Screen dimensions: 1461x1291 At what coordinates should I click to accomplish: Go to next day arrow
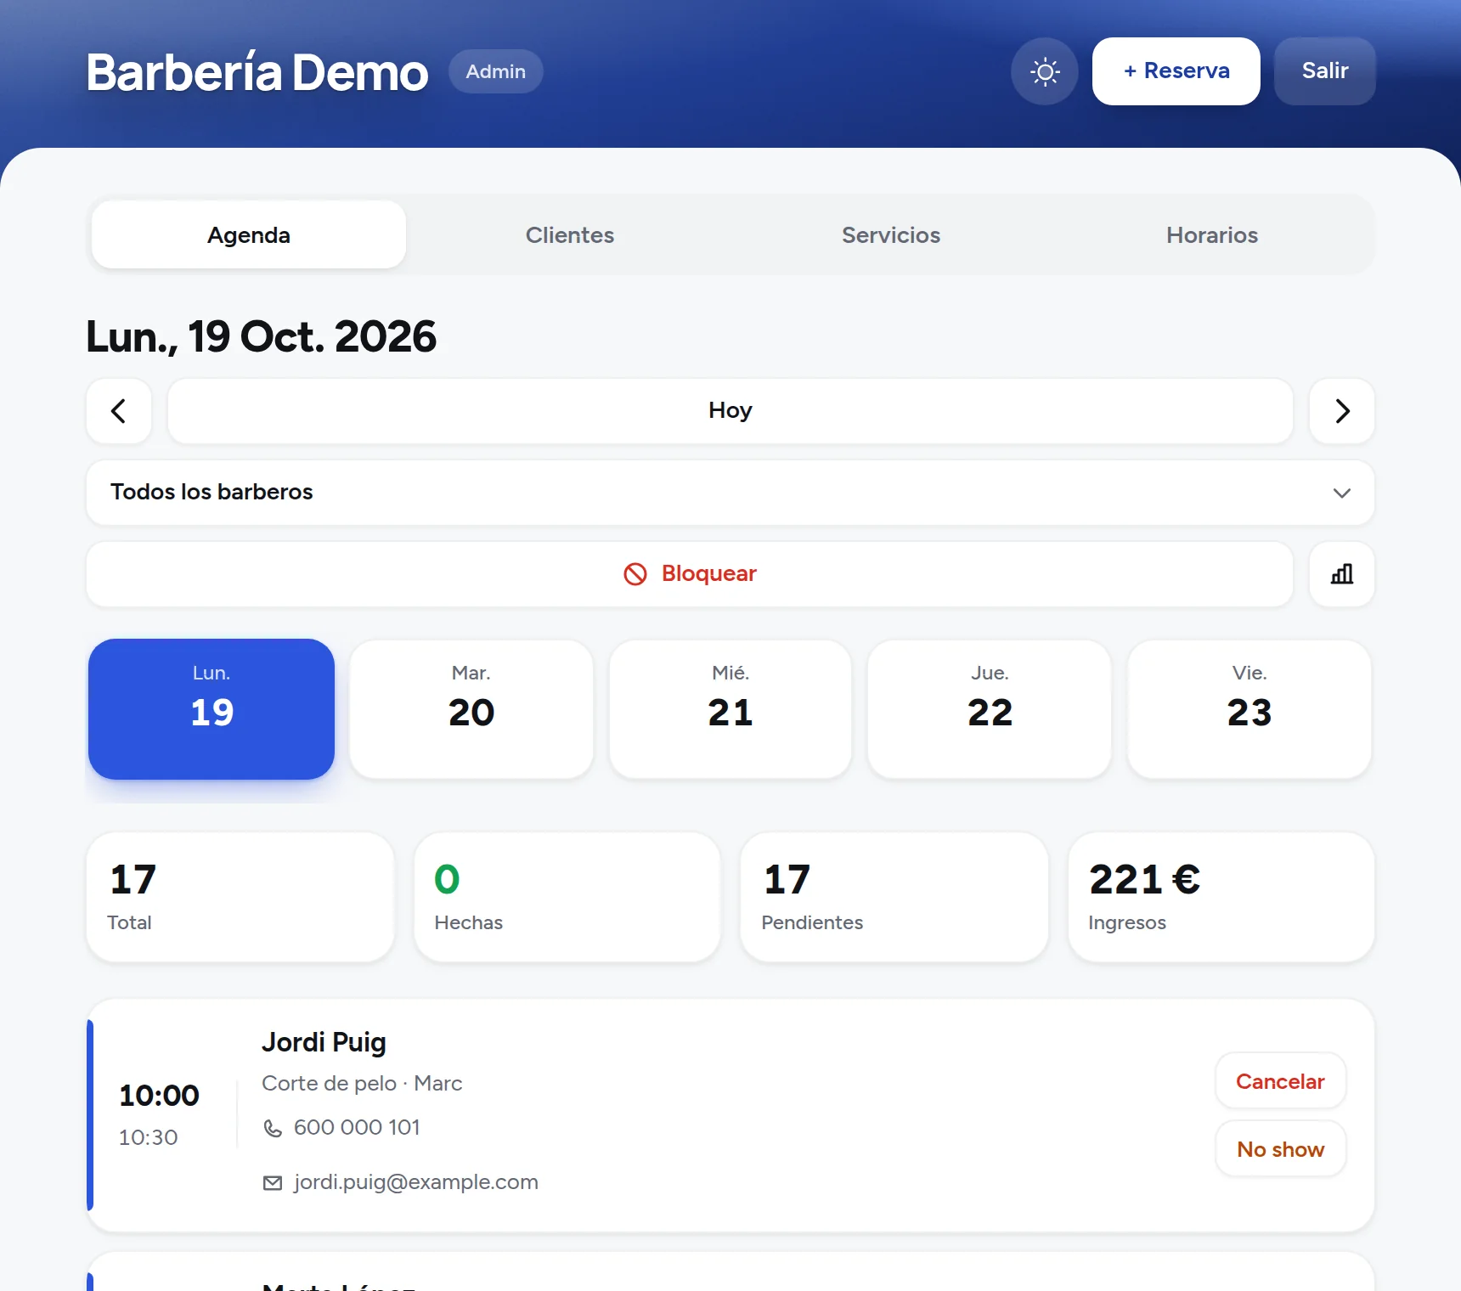[1342, 411]
